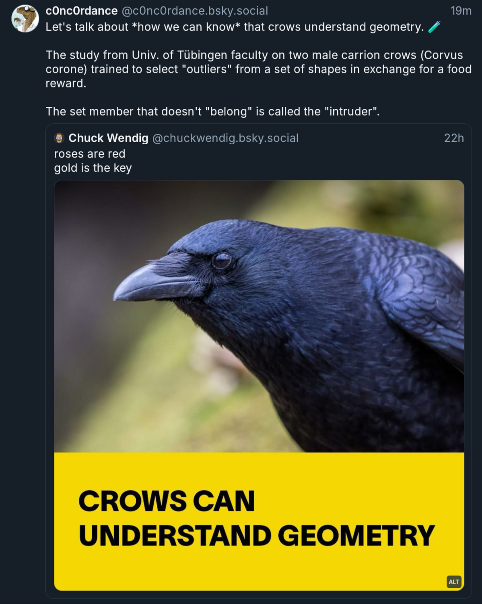Click Chuck Wendig's small avatar icon
Image resolution: width=482 pixels, height=604 pixels.
tap(59, 138)
